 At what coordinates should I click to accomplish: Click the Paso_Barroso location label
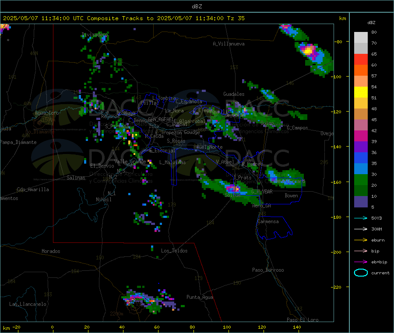[x=268, y=270]
